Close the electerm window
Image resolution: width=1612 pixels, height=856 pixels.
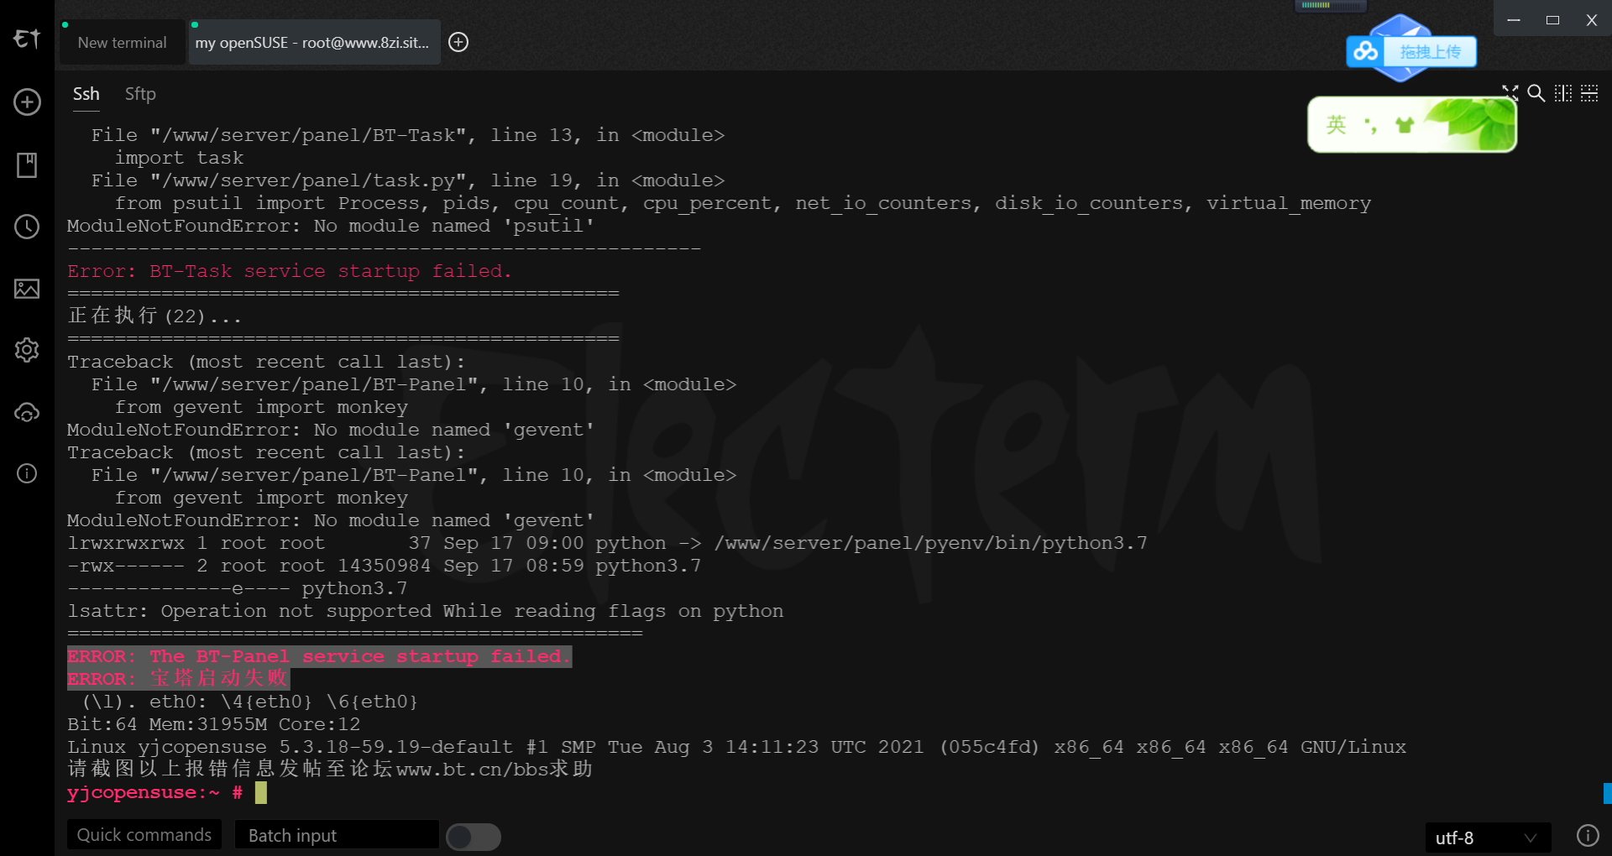[x=1591, y=20]
